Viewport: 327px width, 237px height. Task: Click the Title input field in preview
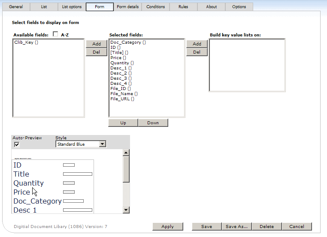point(78,174)
